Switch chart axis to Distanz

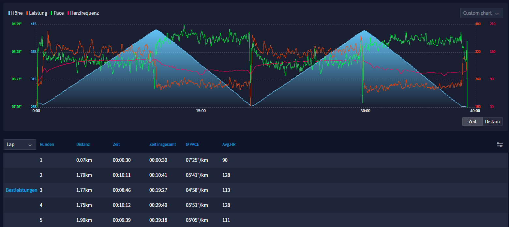492,122
